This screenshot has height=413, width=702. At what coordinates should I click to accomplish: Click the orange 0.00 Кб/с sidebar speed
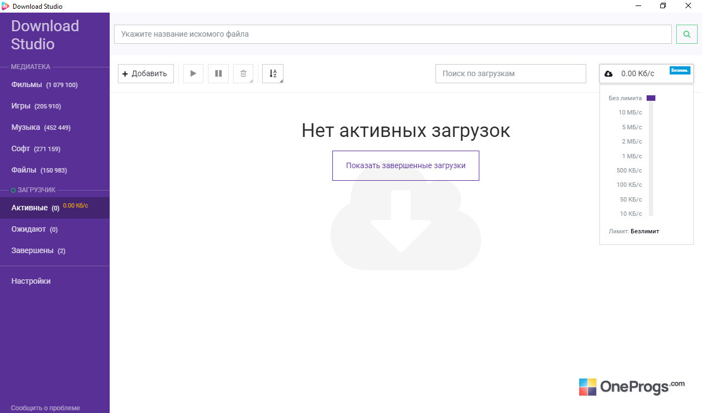pyautogui.click(x=76, y=206)
